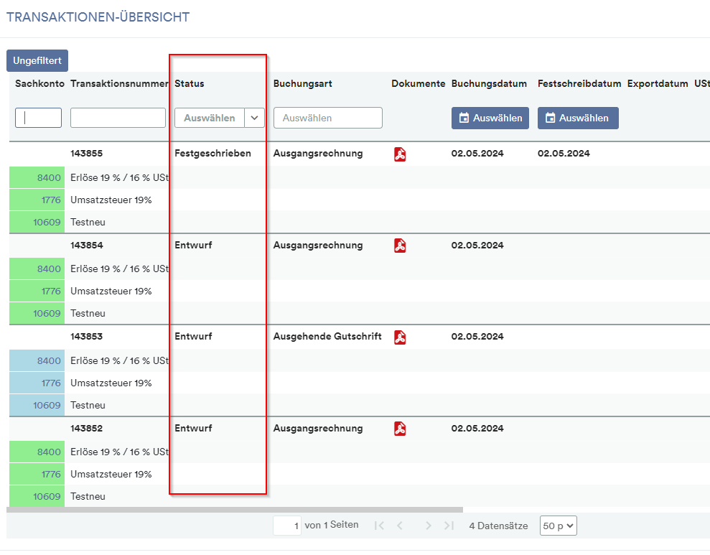The height and width of the screenshot is (555, 710).
Task: Pick a Festschreibdatum with Auswählen button
Action: [578, 118]
